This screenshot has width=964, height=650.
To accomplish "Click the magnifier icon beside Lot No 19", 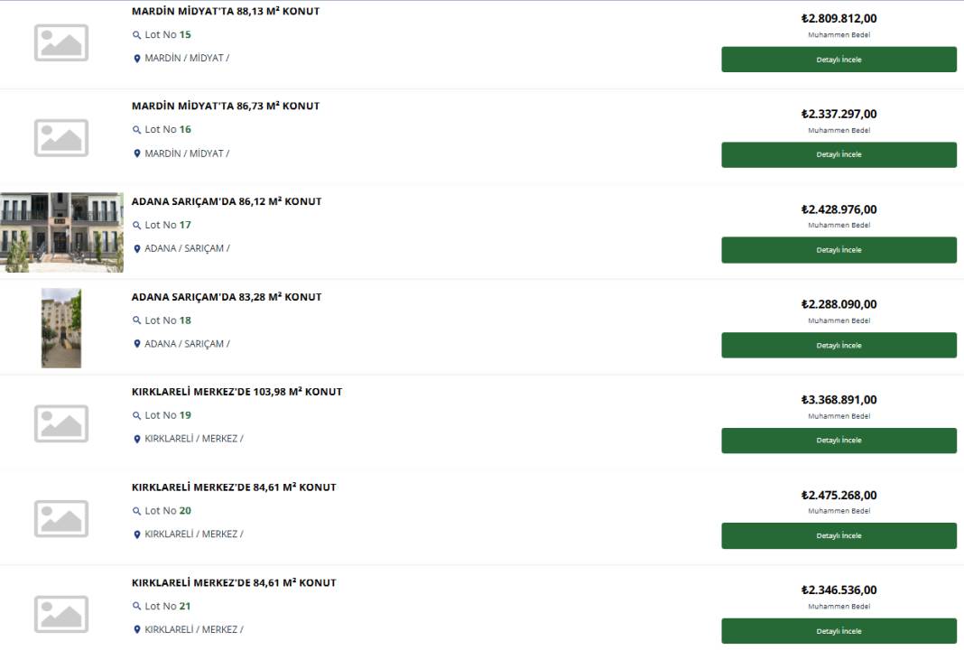I will point(136,415).
